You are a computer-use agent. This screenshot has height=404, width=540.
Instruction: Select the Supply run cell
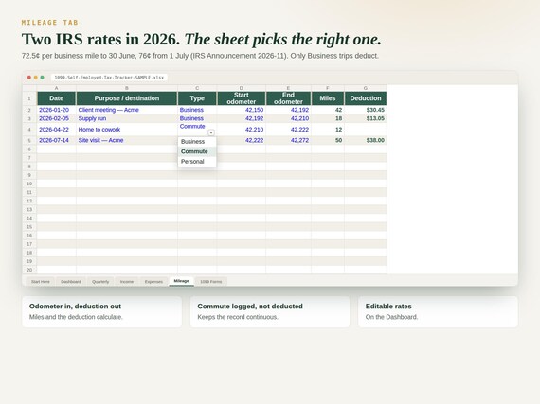pyautogui.click(x=127, y=118)
